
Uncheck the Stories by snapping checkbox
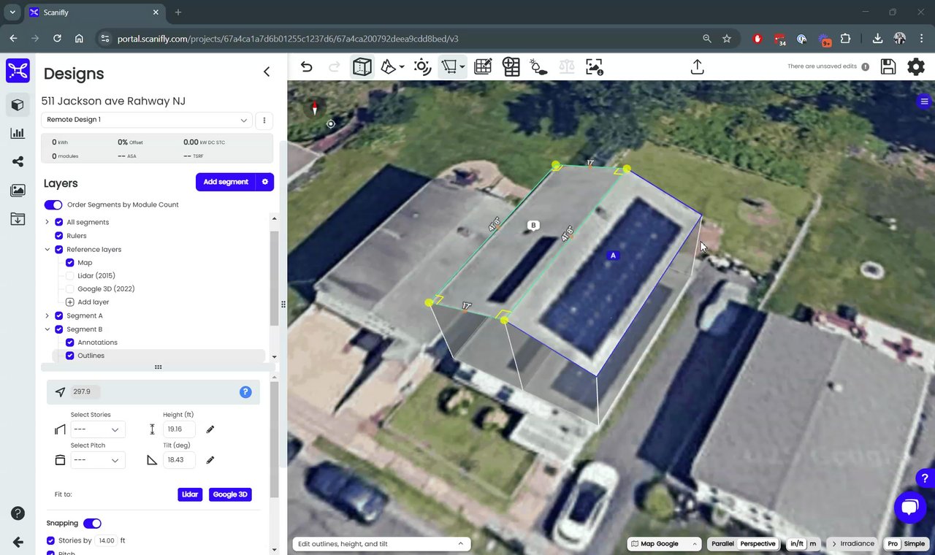[x=50, y=541]
